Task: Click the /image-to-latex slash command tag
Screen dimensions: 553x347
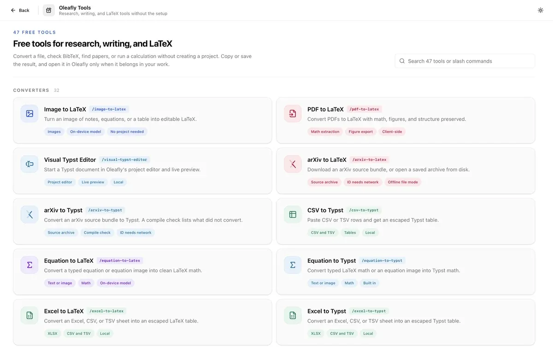Action: (x=109, y=109)
